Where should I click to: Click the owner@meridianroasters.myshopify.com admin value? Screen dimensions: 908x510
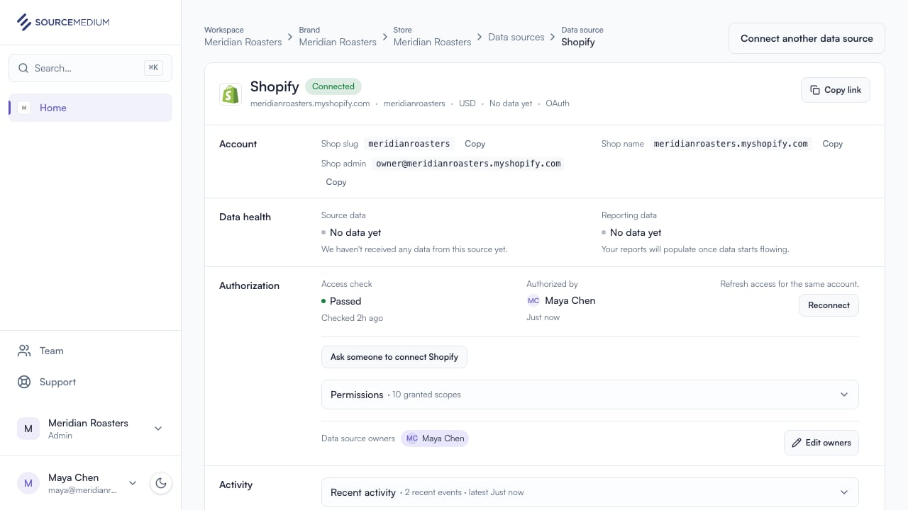tap(468, 164)
